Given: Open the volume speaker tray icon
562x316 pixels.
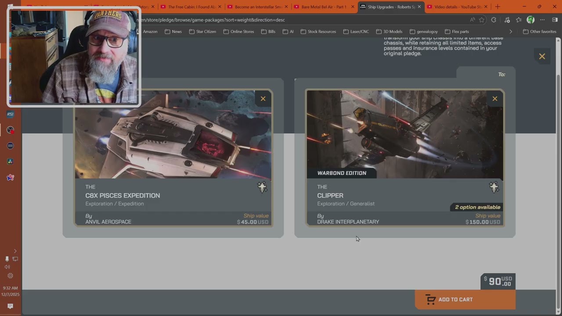Looking at the screenshot, I should [7, 267].
